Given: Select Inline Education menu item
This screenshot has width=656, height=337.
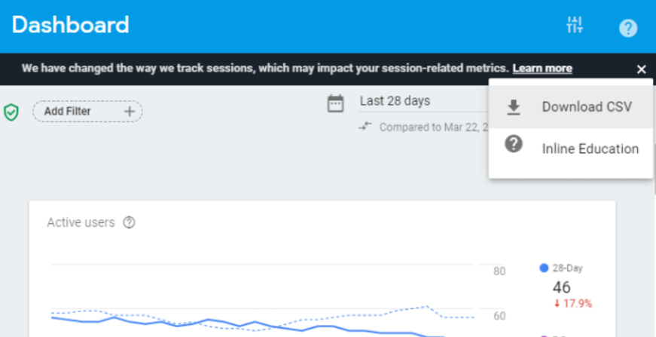Looking at the screenshot, I should click(x=571, y=149).
